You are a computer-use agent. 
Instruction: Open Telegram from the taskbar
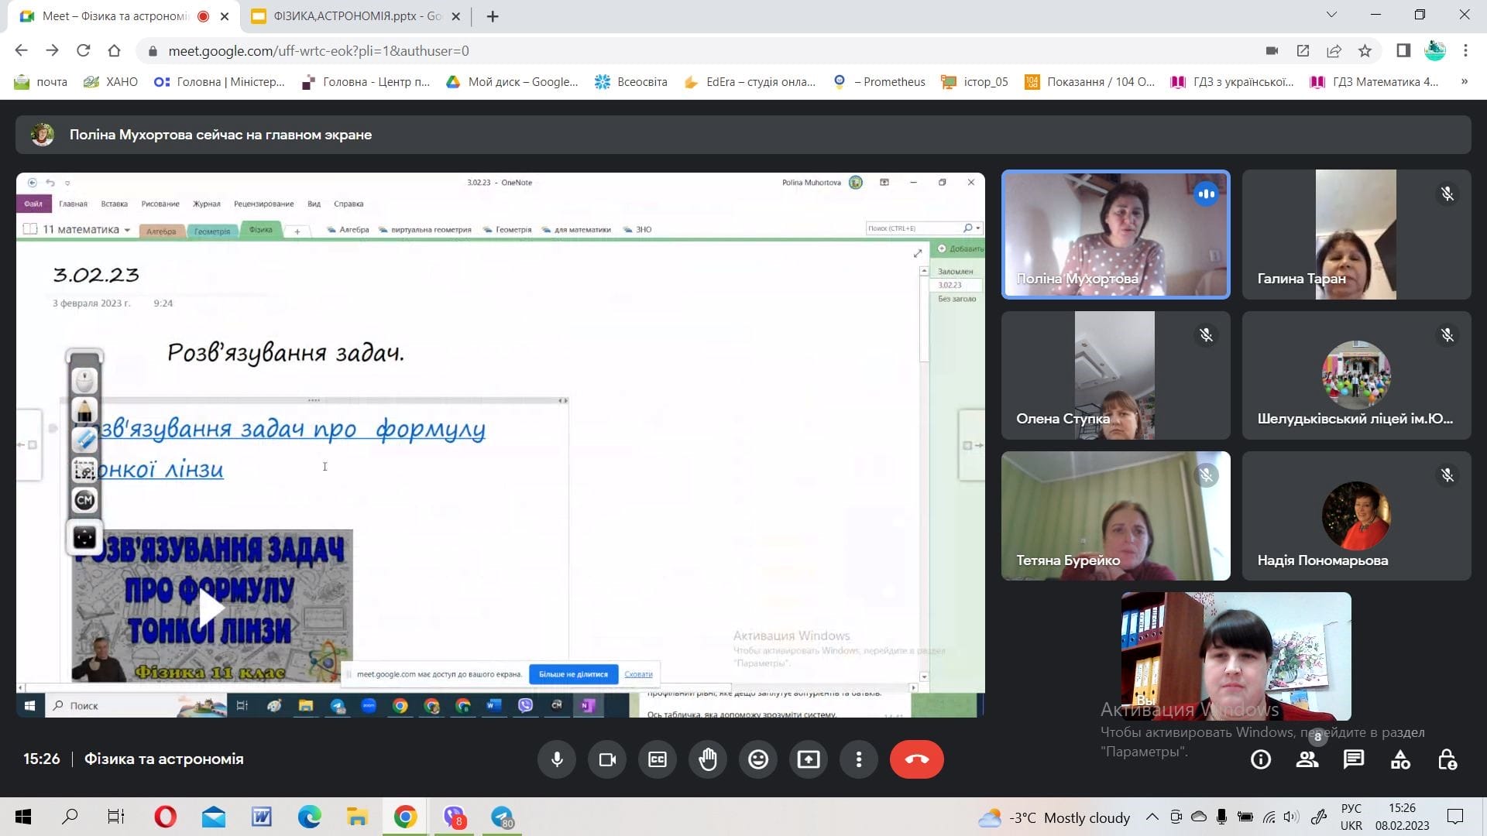click(x=503, y=817)
